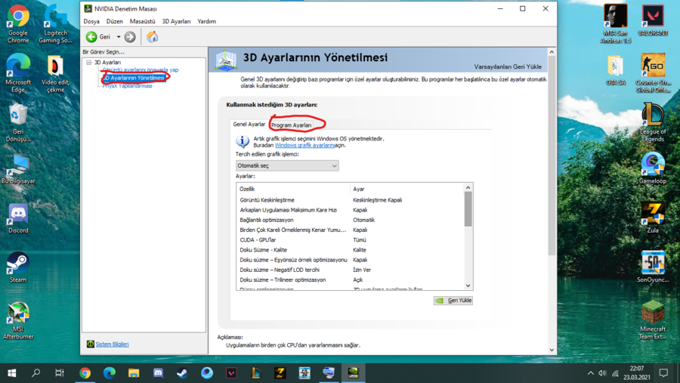Open the Yardım menu
The image size is (680, 383).
coord(206,21)
